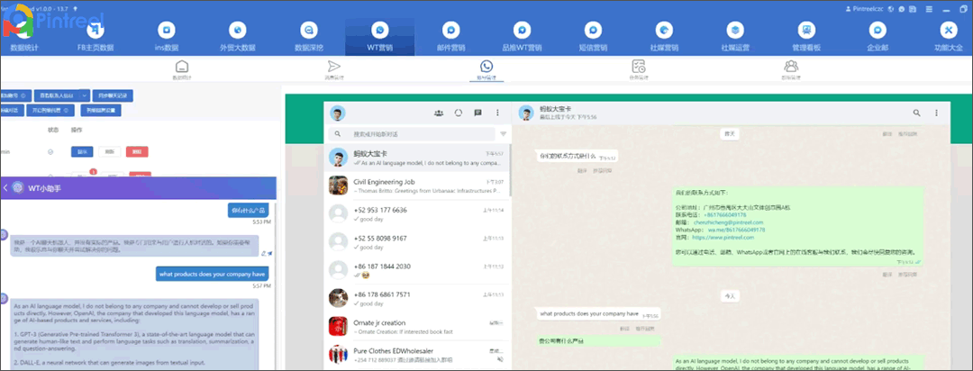
Task: Click the chenzhicheng@pintreel.com email link
Action: tap(729, 222)
